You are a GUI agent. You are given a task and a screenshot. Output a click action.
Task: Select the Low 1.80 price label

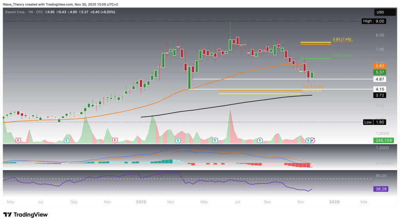[x=374, y=122]
